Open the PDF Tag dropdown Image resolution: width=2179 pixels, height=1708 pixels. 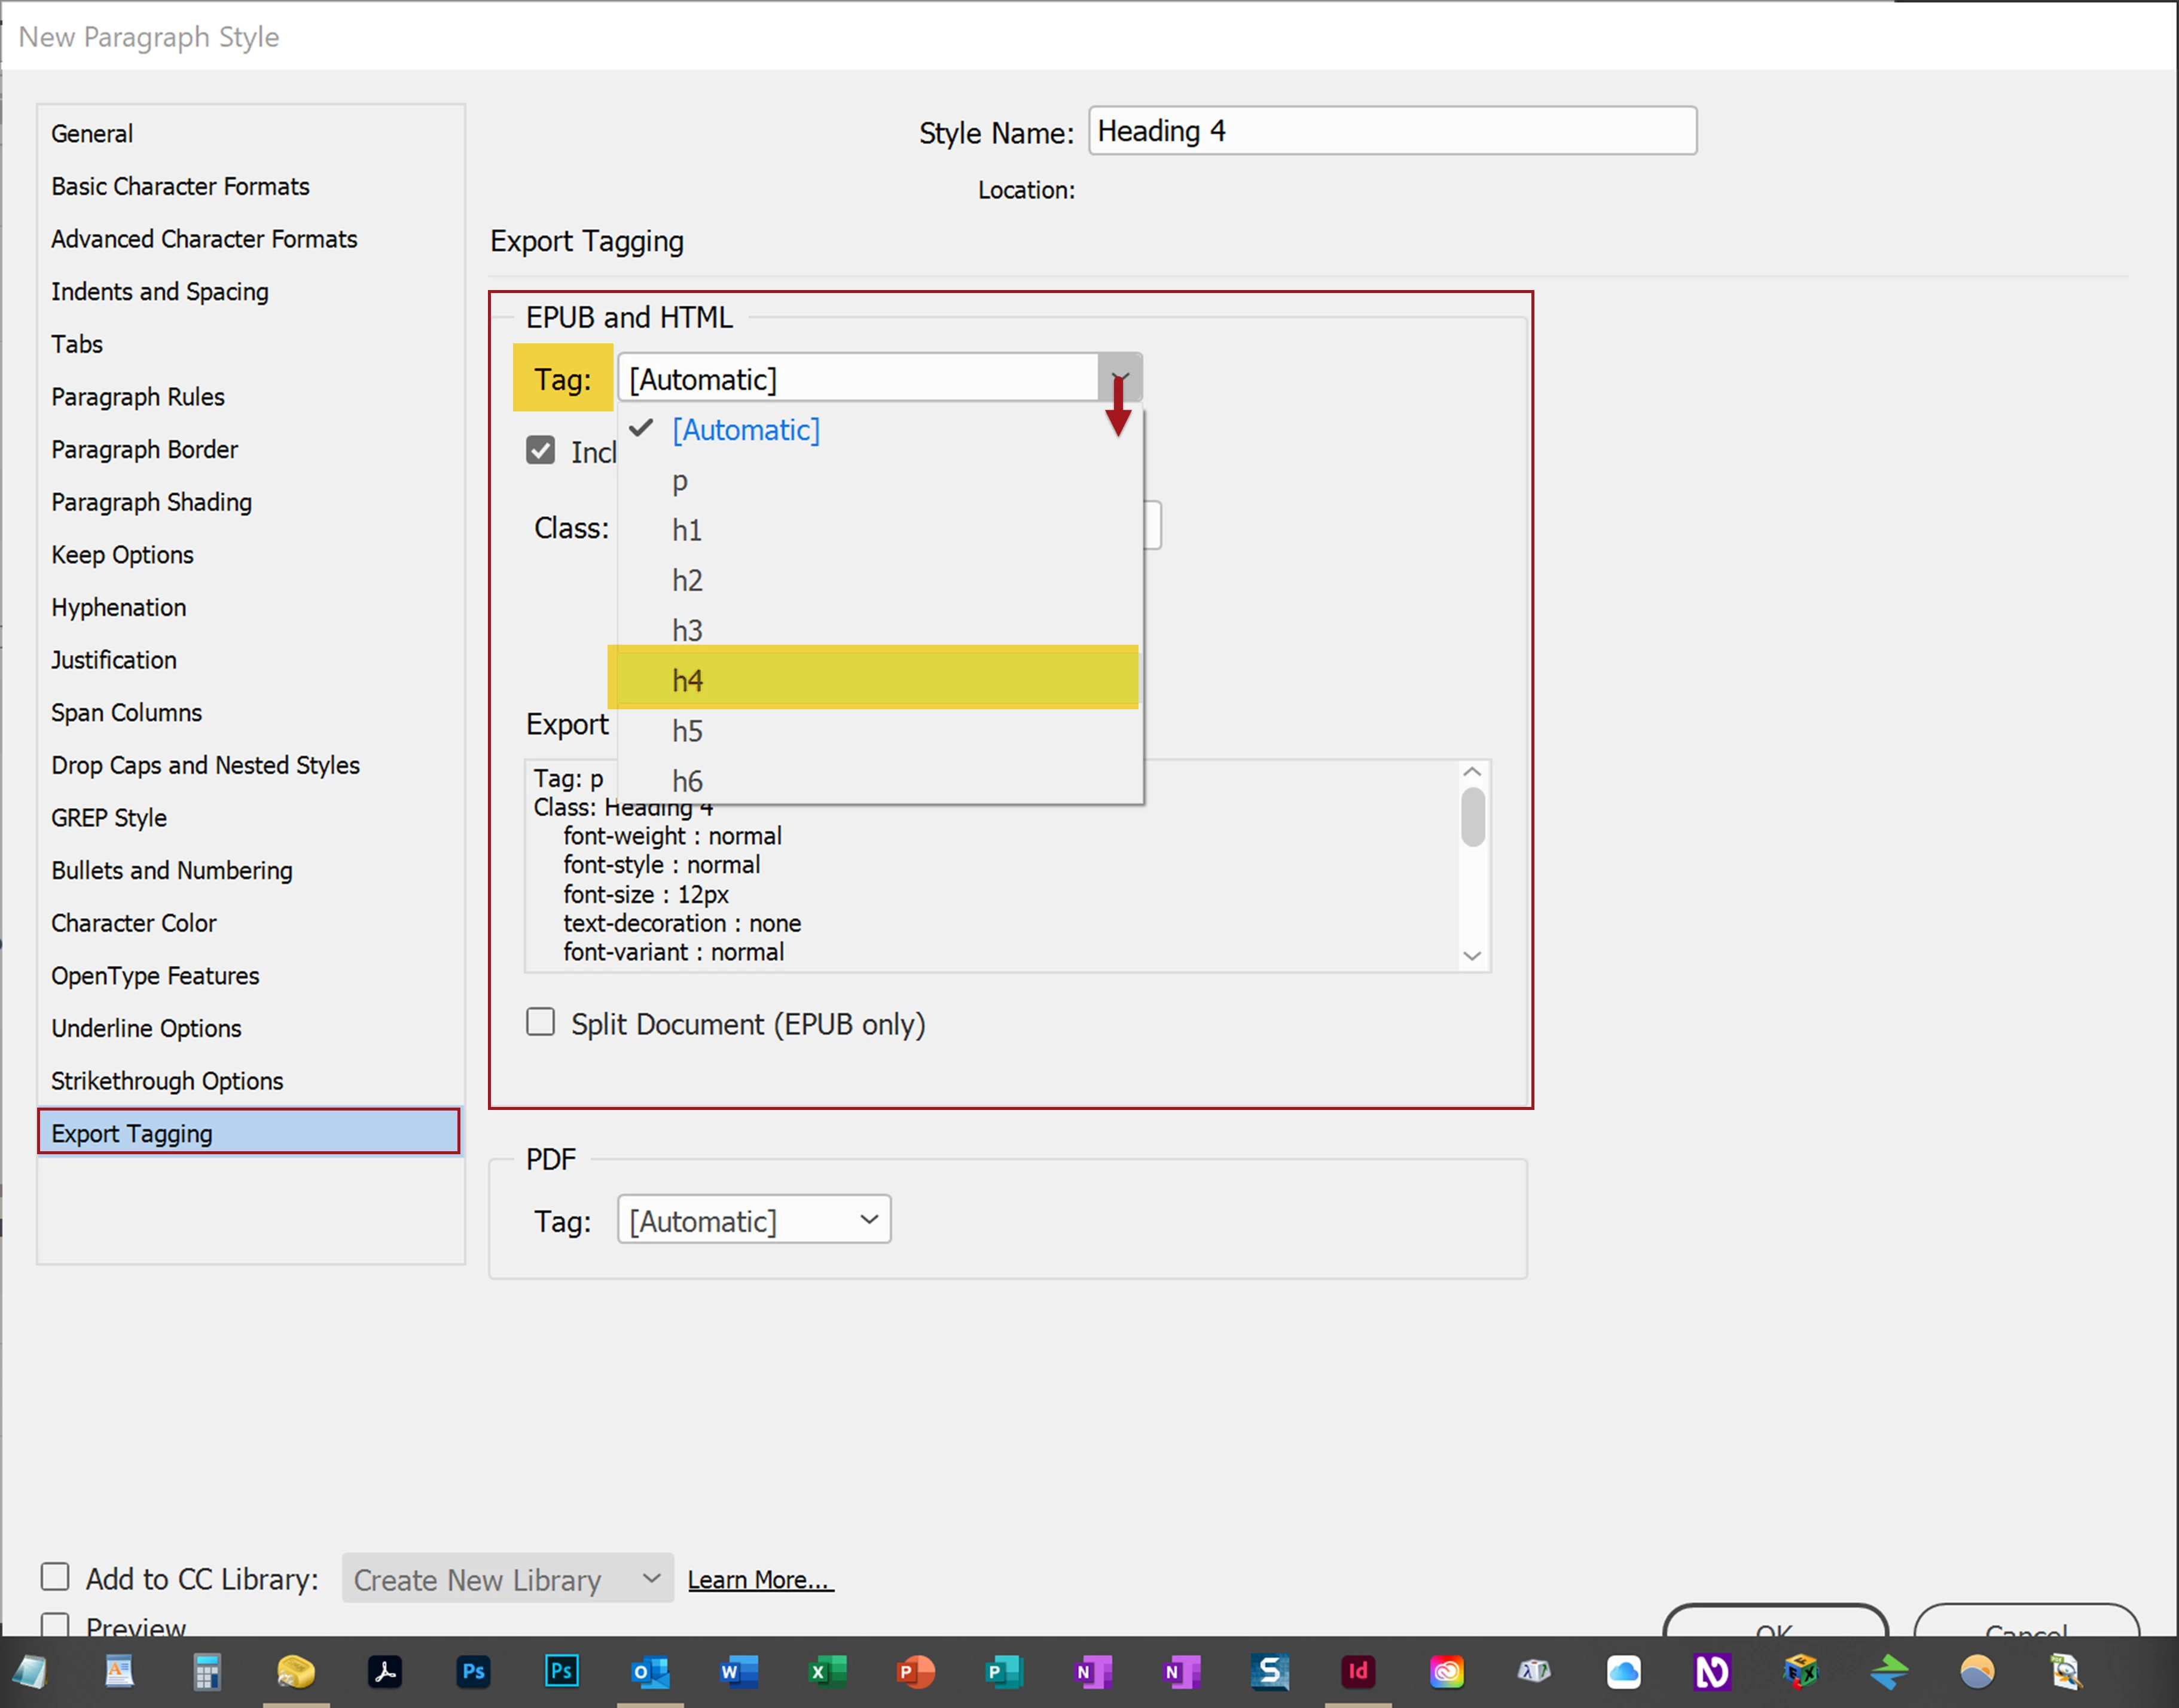coord(754,1220)
